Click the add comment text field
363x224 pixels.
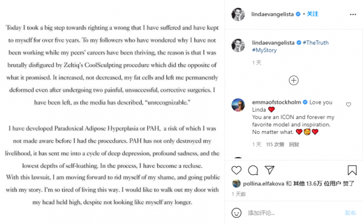(294, 213)
